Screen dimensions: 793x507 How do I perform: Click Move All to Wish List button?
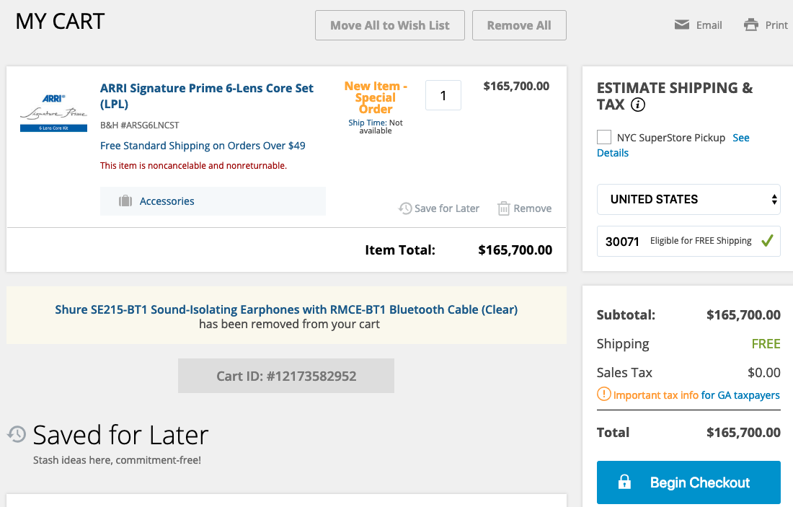point(390,25)
